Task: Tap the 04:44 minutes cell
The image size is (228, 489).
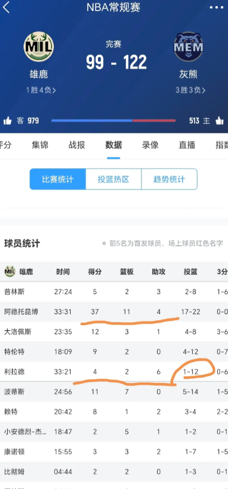Action: click(x=63, y=471)
